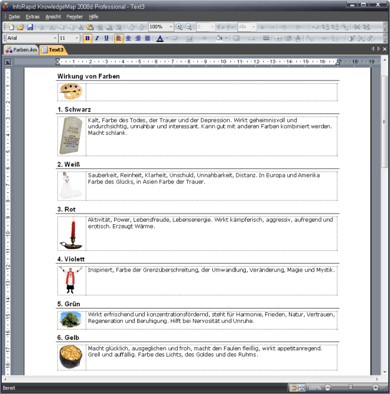The width and height of the screenshot is (390, 394).
Task: Switch to the Farben.ikm tab
Action: tap(22, 50)
